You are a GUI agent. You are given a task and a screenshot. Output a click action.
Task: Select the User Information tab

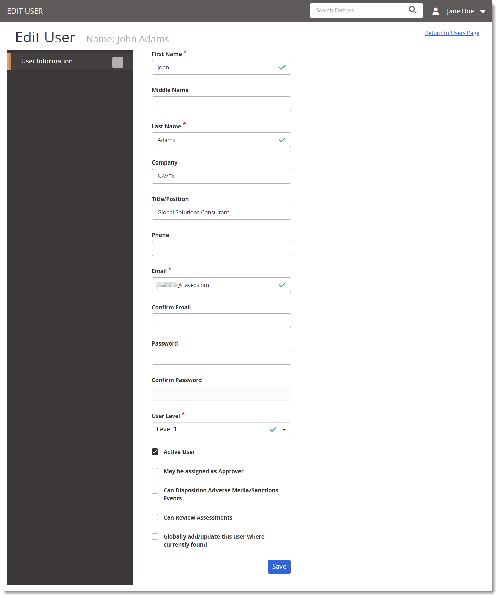pyautogui.click(x=47, y=61)
